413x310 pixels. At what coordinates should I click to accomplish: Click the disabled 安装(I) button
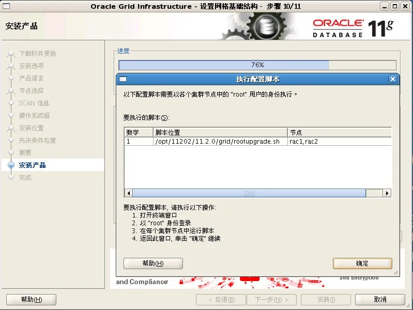point(326,300)
